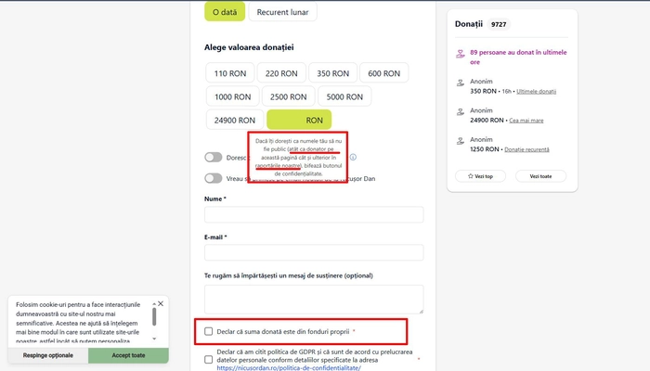Click the purple recent donors icon

[x=461, y=54]
